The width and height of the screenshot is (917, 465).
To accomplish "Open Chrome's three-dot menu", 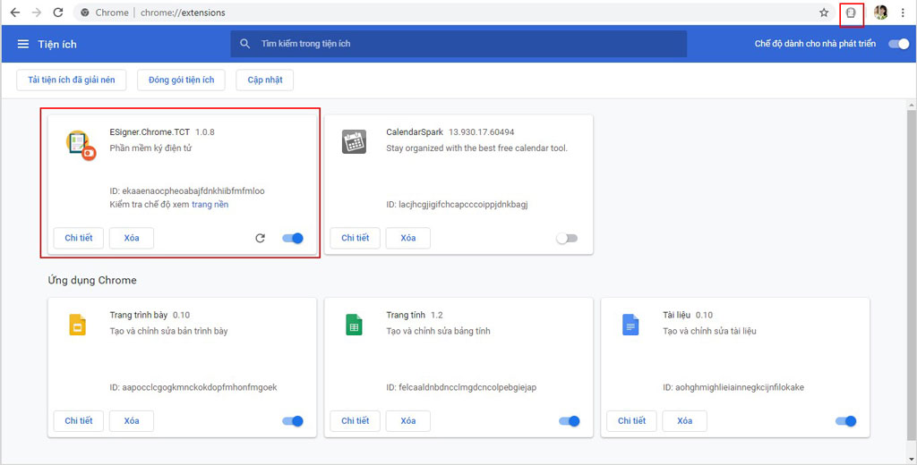I will click(903, 13).
